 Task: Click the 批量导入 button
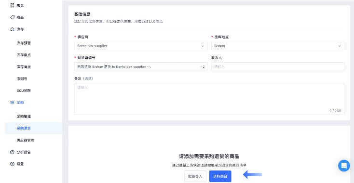pyautogui.click(x=195, y=176)
